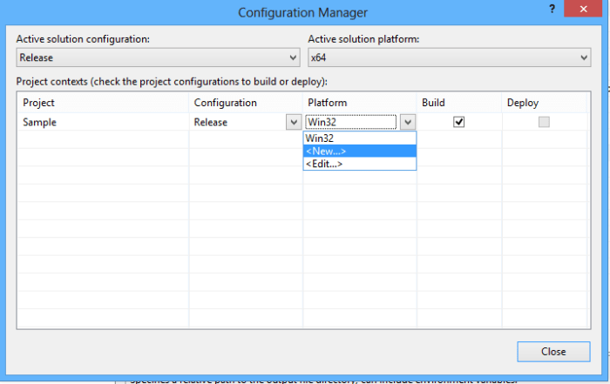The image size is (610, 384).
Task: Click the Help question mark icon
Action: 552,9
